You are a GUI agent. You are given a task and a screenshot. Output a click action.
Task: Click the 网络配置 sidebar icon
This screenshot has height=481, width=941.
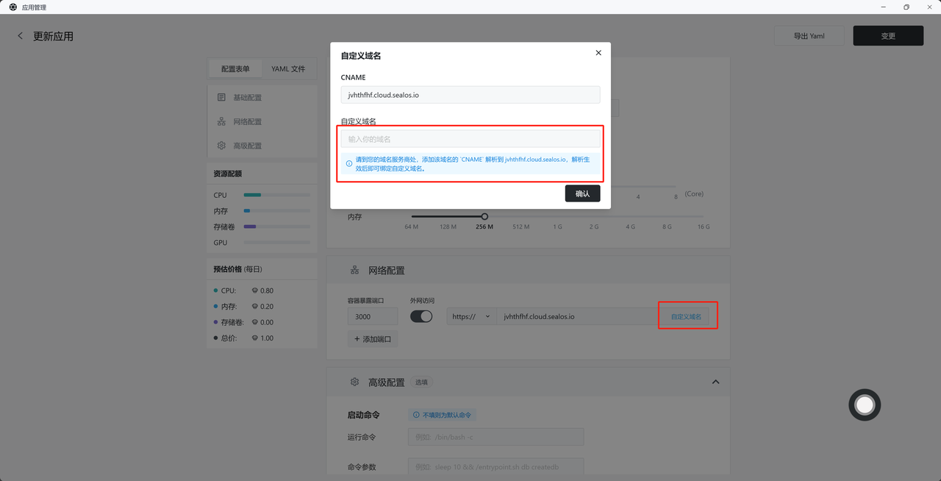(x=221, y=121)
